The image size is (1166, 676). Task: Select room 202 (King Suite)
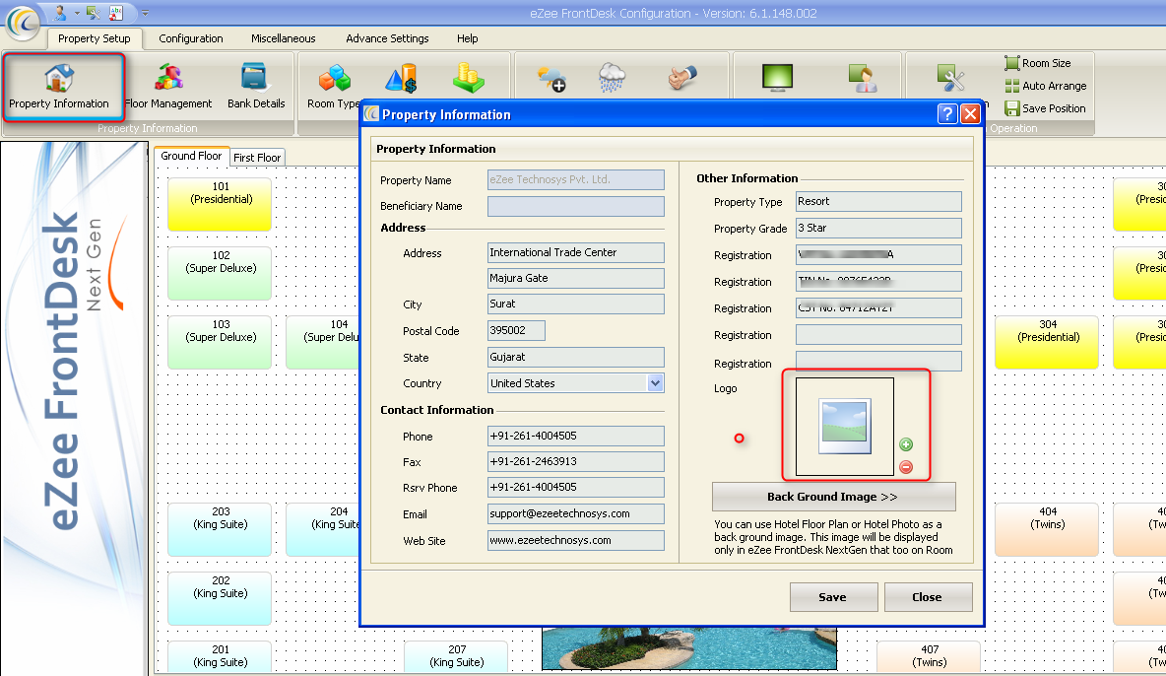pyautogui.click(x=221, y=598)
